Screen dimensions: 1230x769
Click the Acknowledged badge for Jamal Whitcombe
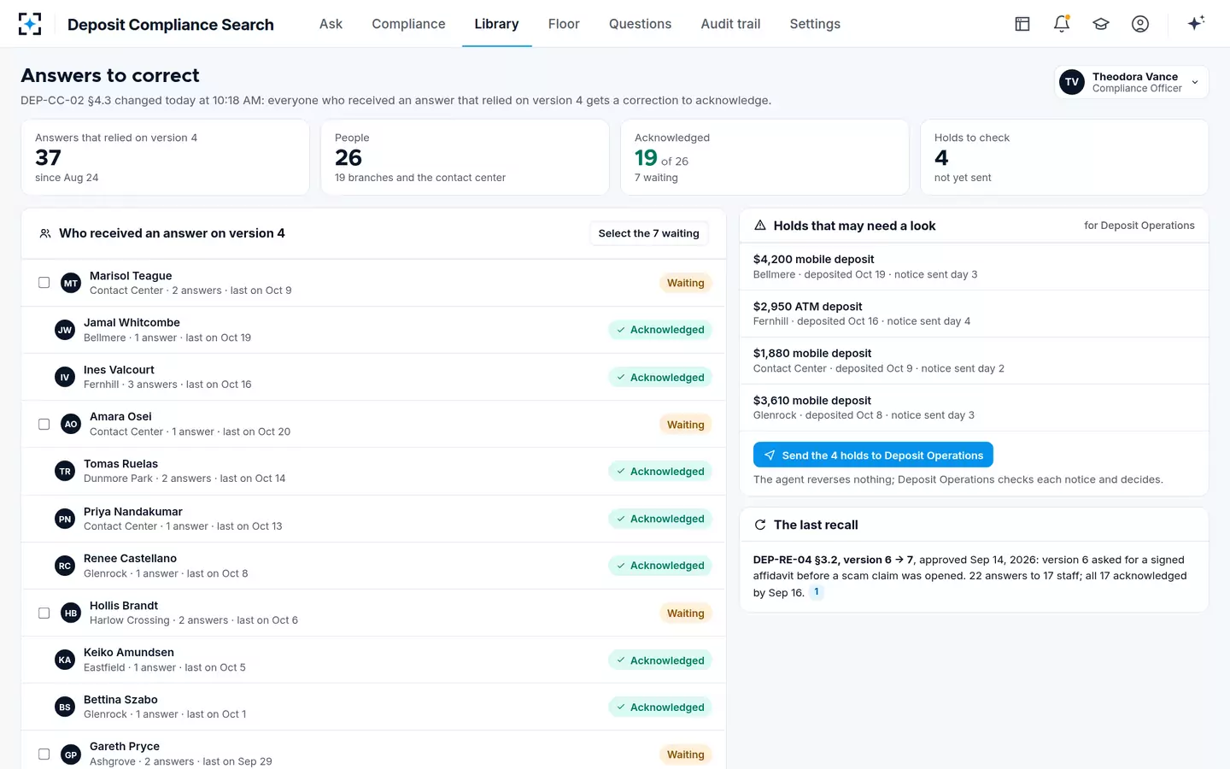point(660,330)
